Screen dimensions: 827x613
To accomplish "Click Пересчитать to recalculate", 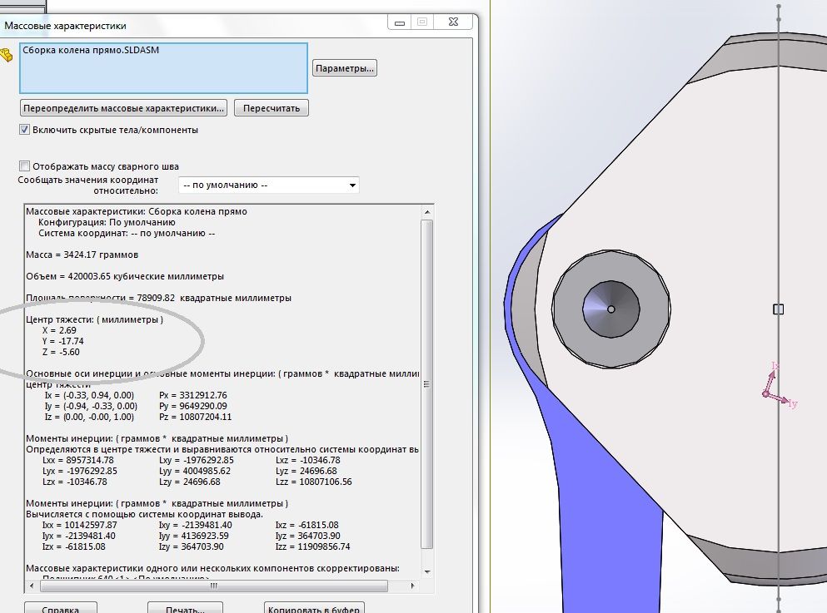I will coord(272,108).
